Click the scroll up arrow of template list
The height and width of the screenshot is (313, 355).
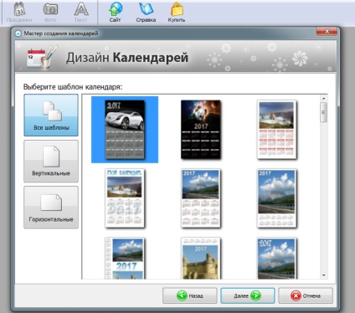(324, 99)
